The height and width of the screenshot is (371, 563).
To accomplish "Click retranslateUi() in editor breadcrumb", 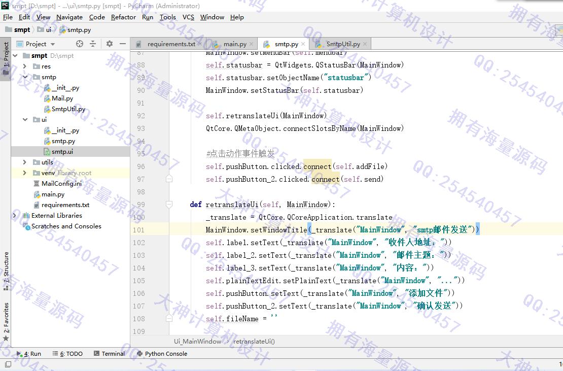I will 254,342.
